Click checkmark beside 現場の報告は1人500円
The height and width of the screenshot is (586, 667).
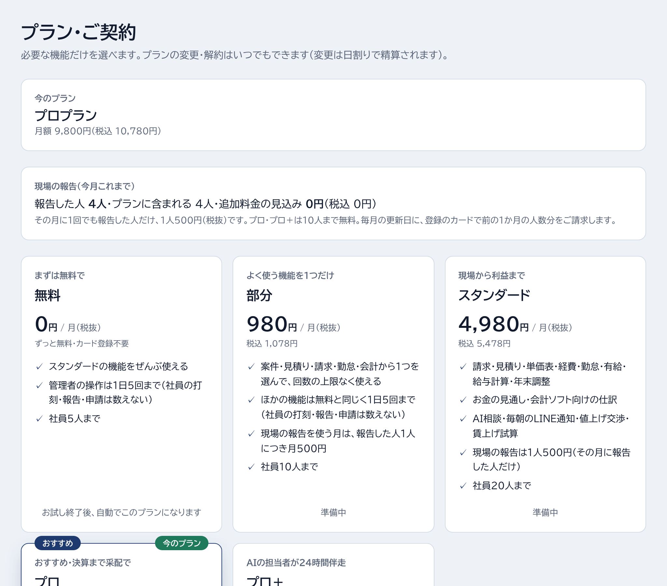[463, 453]
